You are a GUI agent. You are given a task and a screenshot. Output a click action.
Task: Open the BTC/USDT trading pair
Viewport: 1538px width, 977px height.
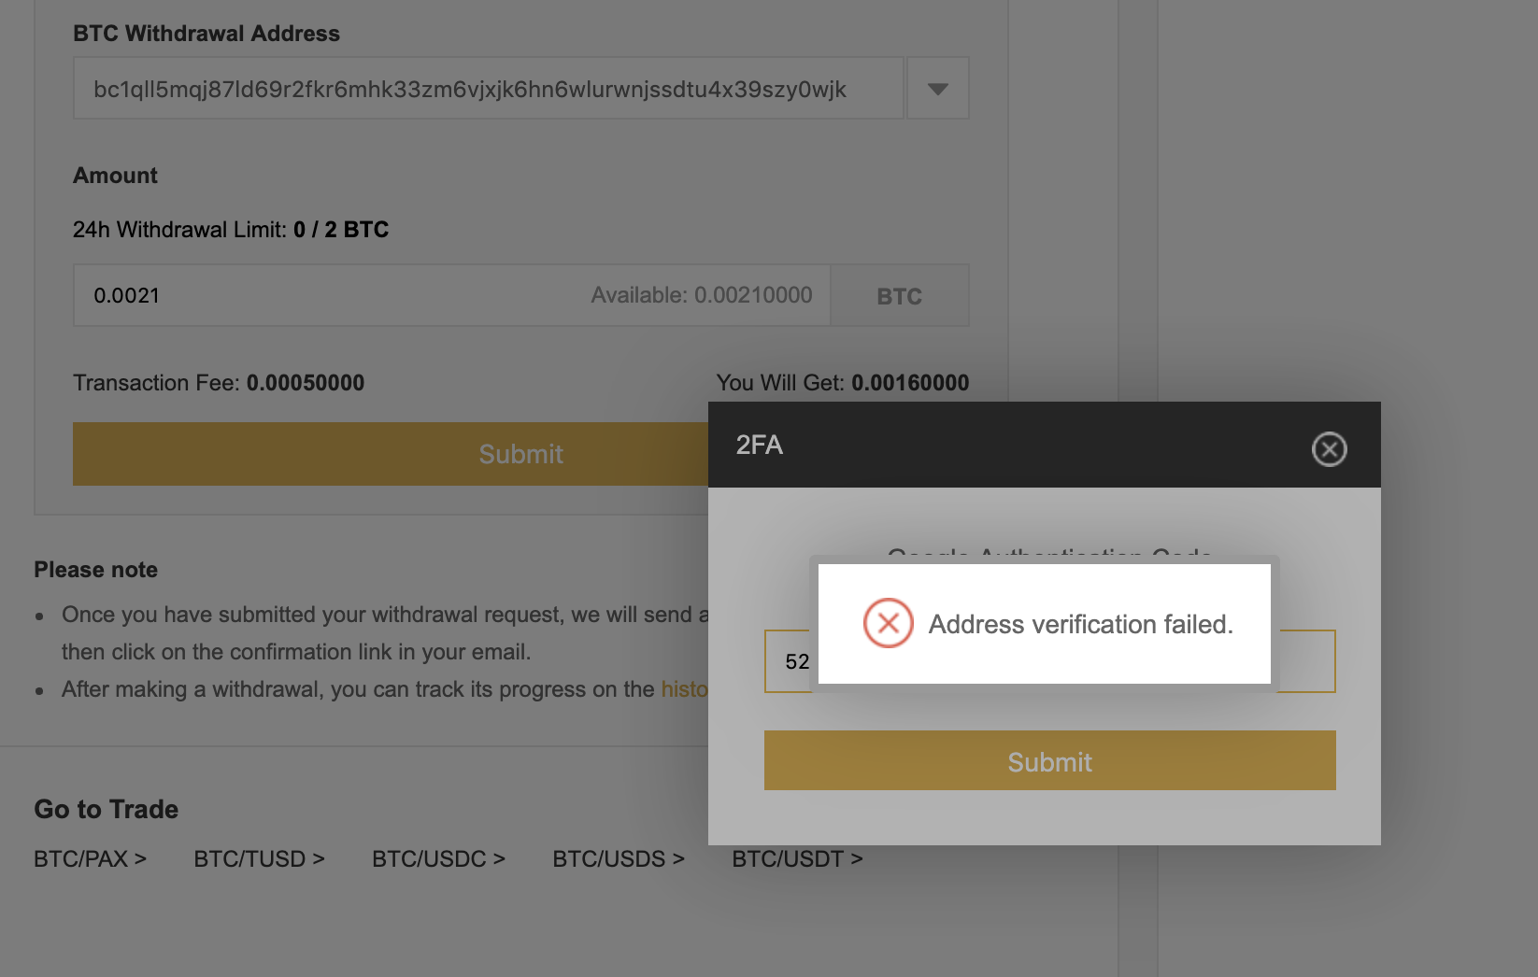point(797,858)
